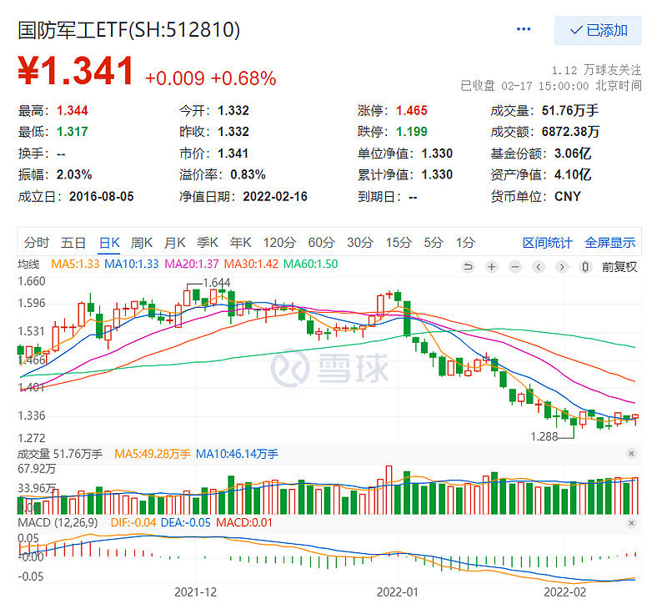Switch to 30分 interval tab

tap(360, 243)
